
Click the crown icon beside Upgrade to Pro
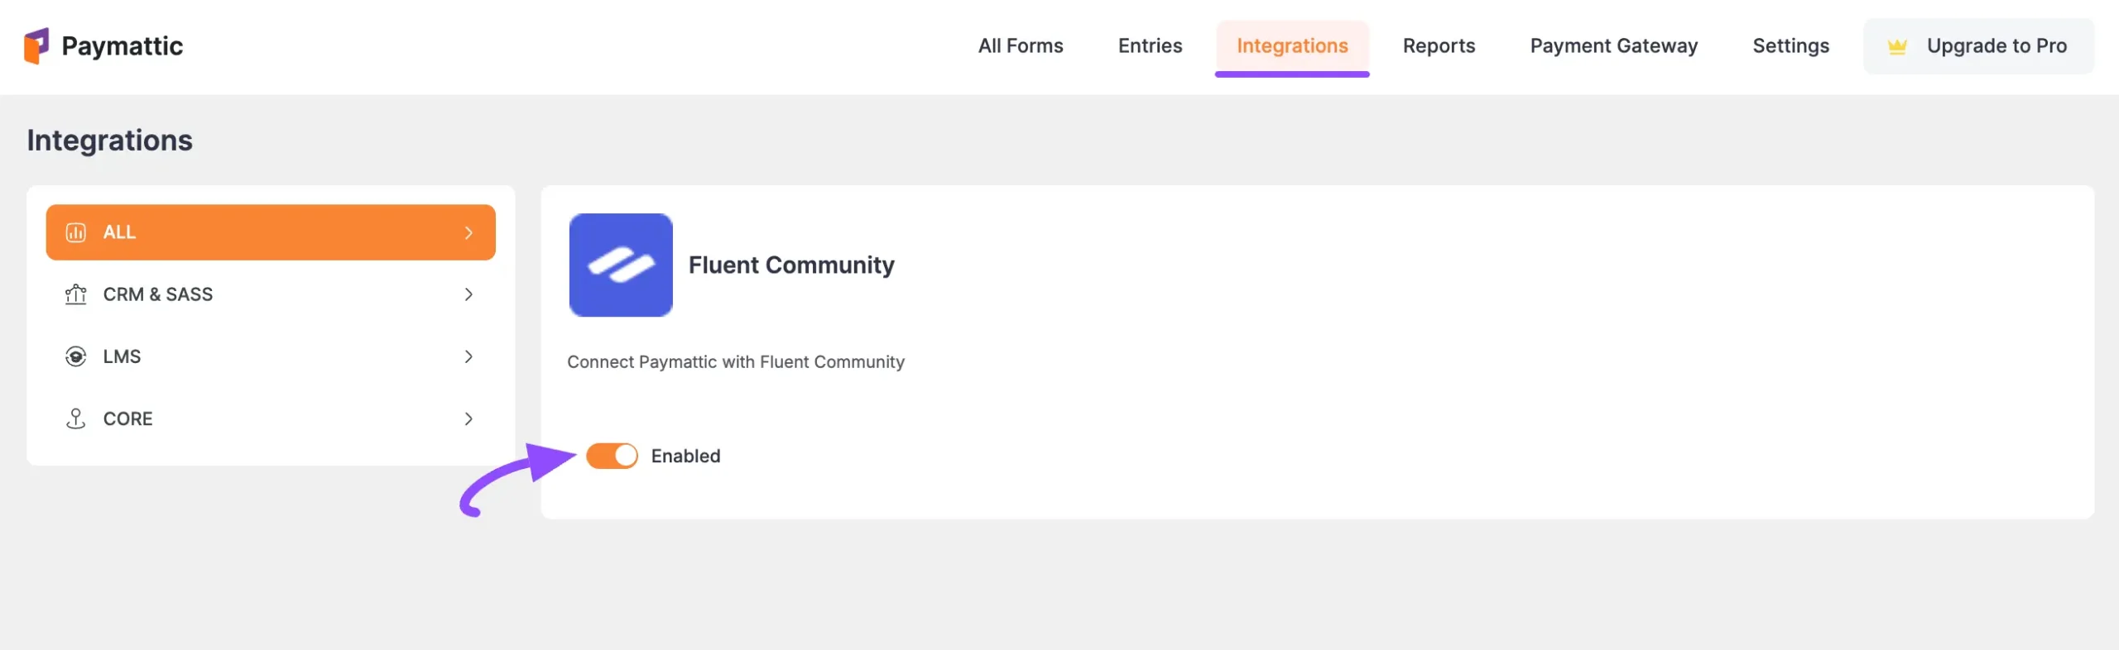point(1897,46)
